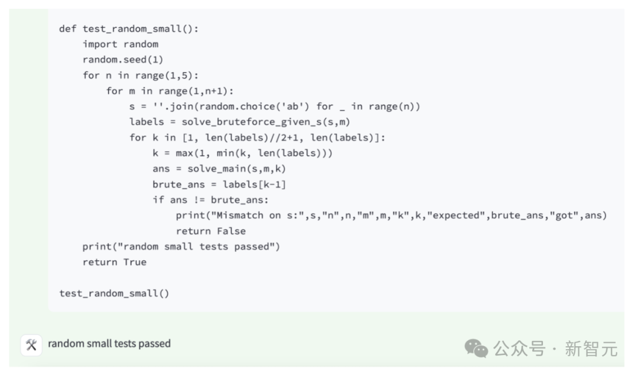The image size is (638, 374).
Task: Click the "for k in [1, len(labels)//2+1" line
Action: point(257,138)
